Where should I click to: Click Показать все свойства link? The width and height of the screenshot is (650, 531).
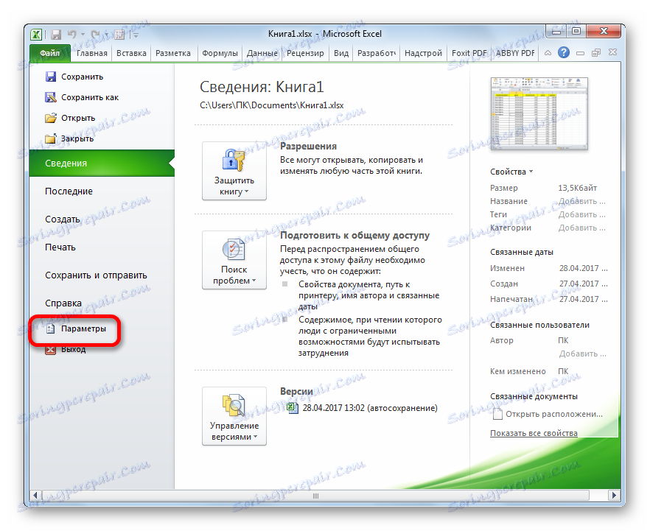pos(534,433)
